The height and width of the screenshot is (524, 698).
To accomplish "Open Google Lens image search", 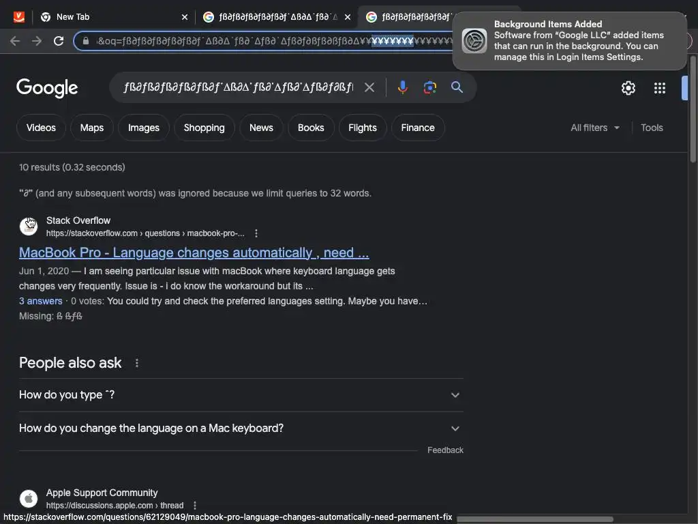I will (429, 87).
